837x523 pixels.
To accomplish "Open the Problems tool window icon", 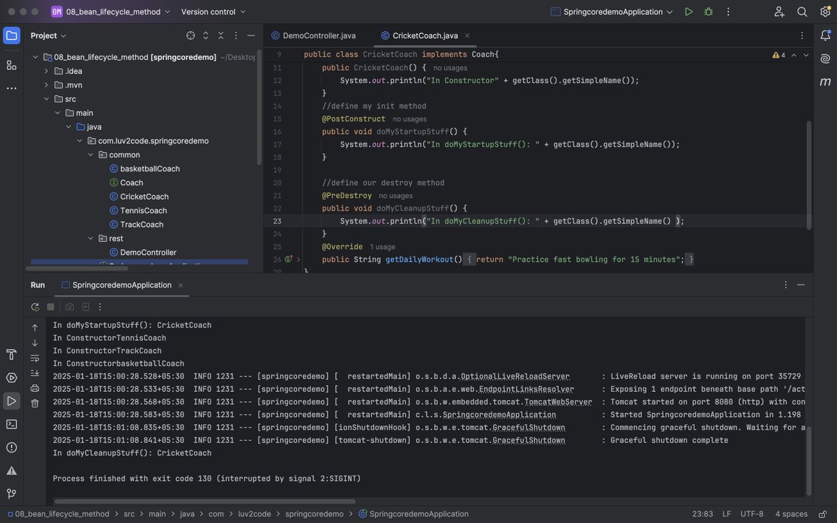I will [11, 447].
